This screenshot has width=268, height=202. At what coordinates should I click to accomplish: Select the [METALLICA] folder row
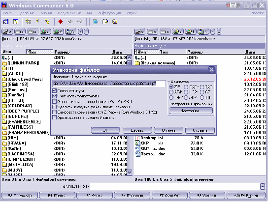click(64, 165)
